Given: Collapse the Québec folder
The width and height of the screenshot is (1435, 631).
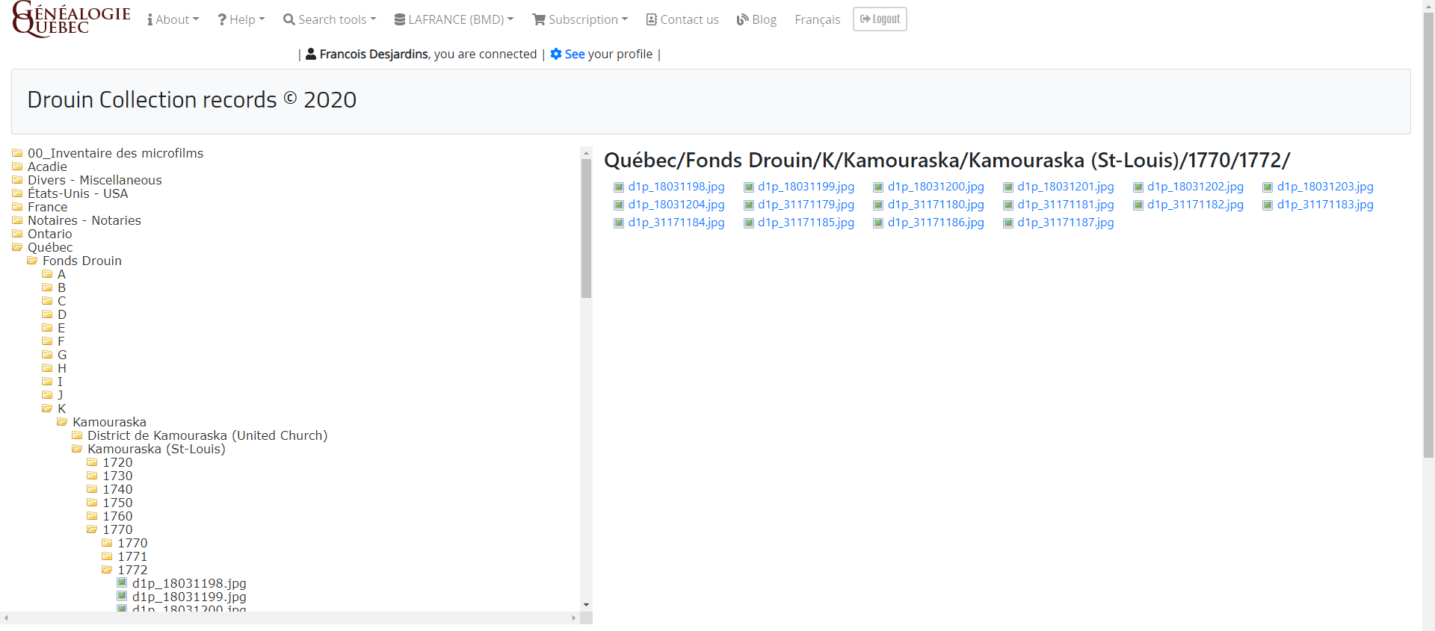Looking at the screenshot, I should click(x=50, y=247).
